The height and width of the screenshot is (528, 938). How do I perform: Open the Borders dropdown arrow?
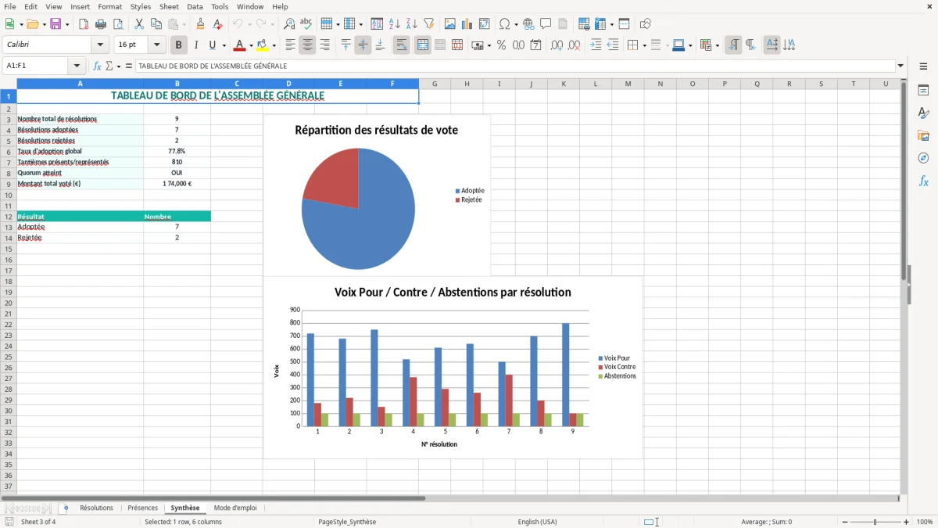(x=644, y=45)
